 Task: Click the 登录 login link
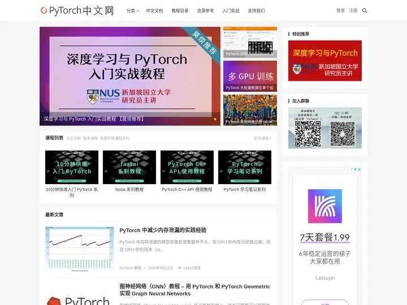(340, 10)
